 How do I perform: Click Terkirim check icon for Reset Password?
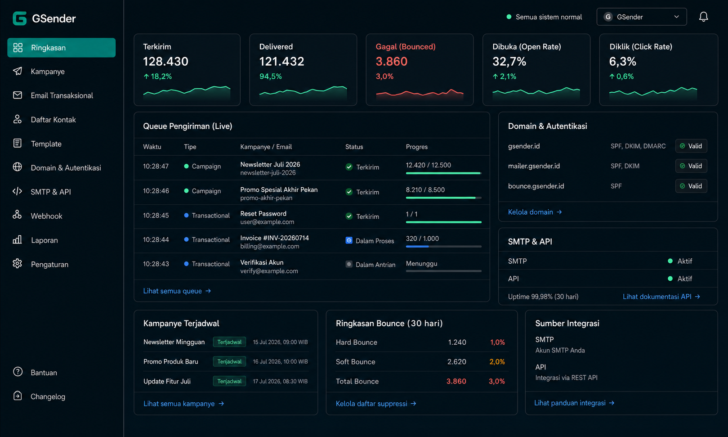(349, 216)
